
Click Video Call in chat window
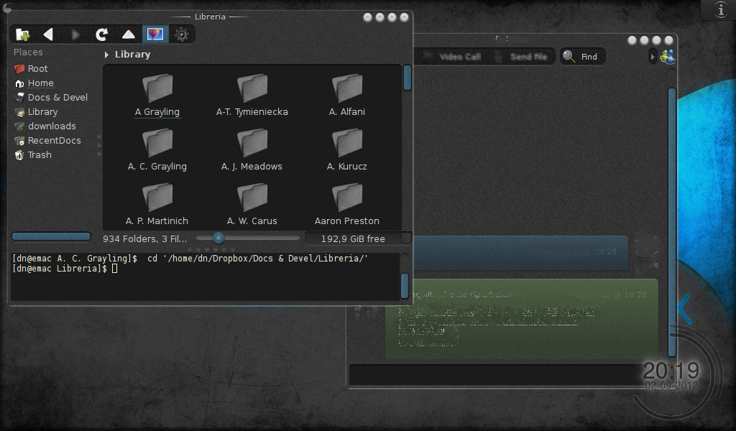[460, 57]
